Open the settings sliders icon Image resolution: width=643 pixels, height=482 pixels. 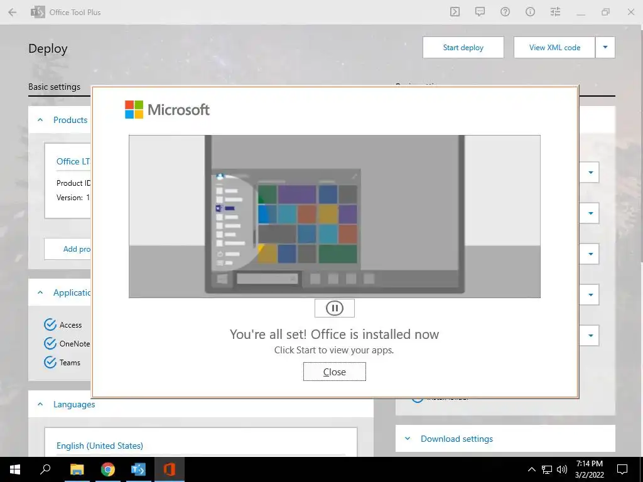point(555,12)
